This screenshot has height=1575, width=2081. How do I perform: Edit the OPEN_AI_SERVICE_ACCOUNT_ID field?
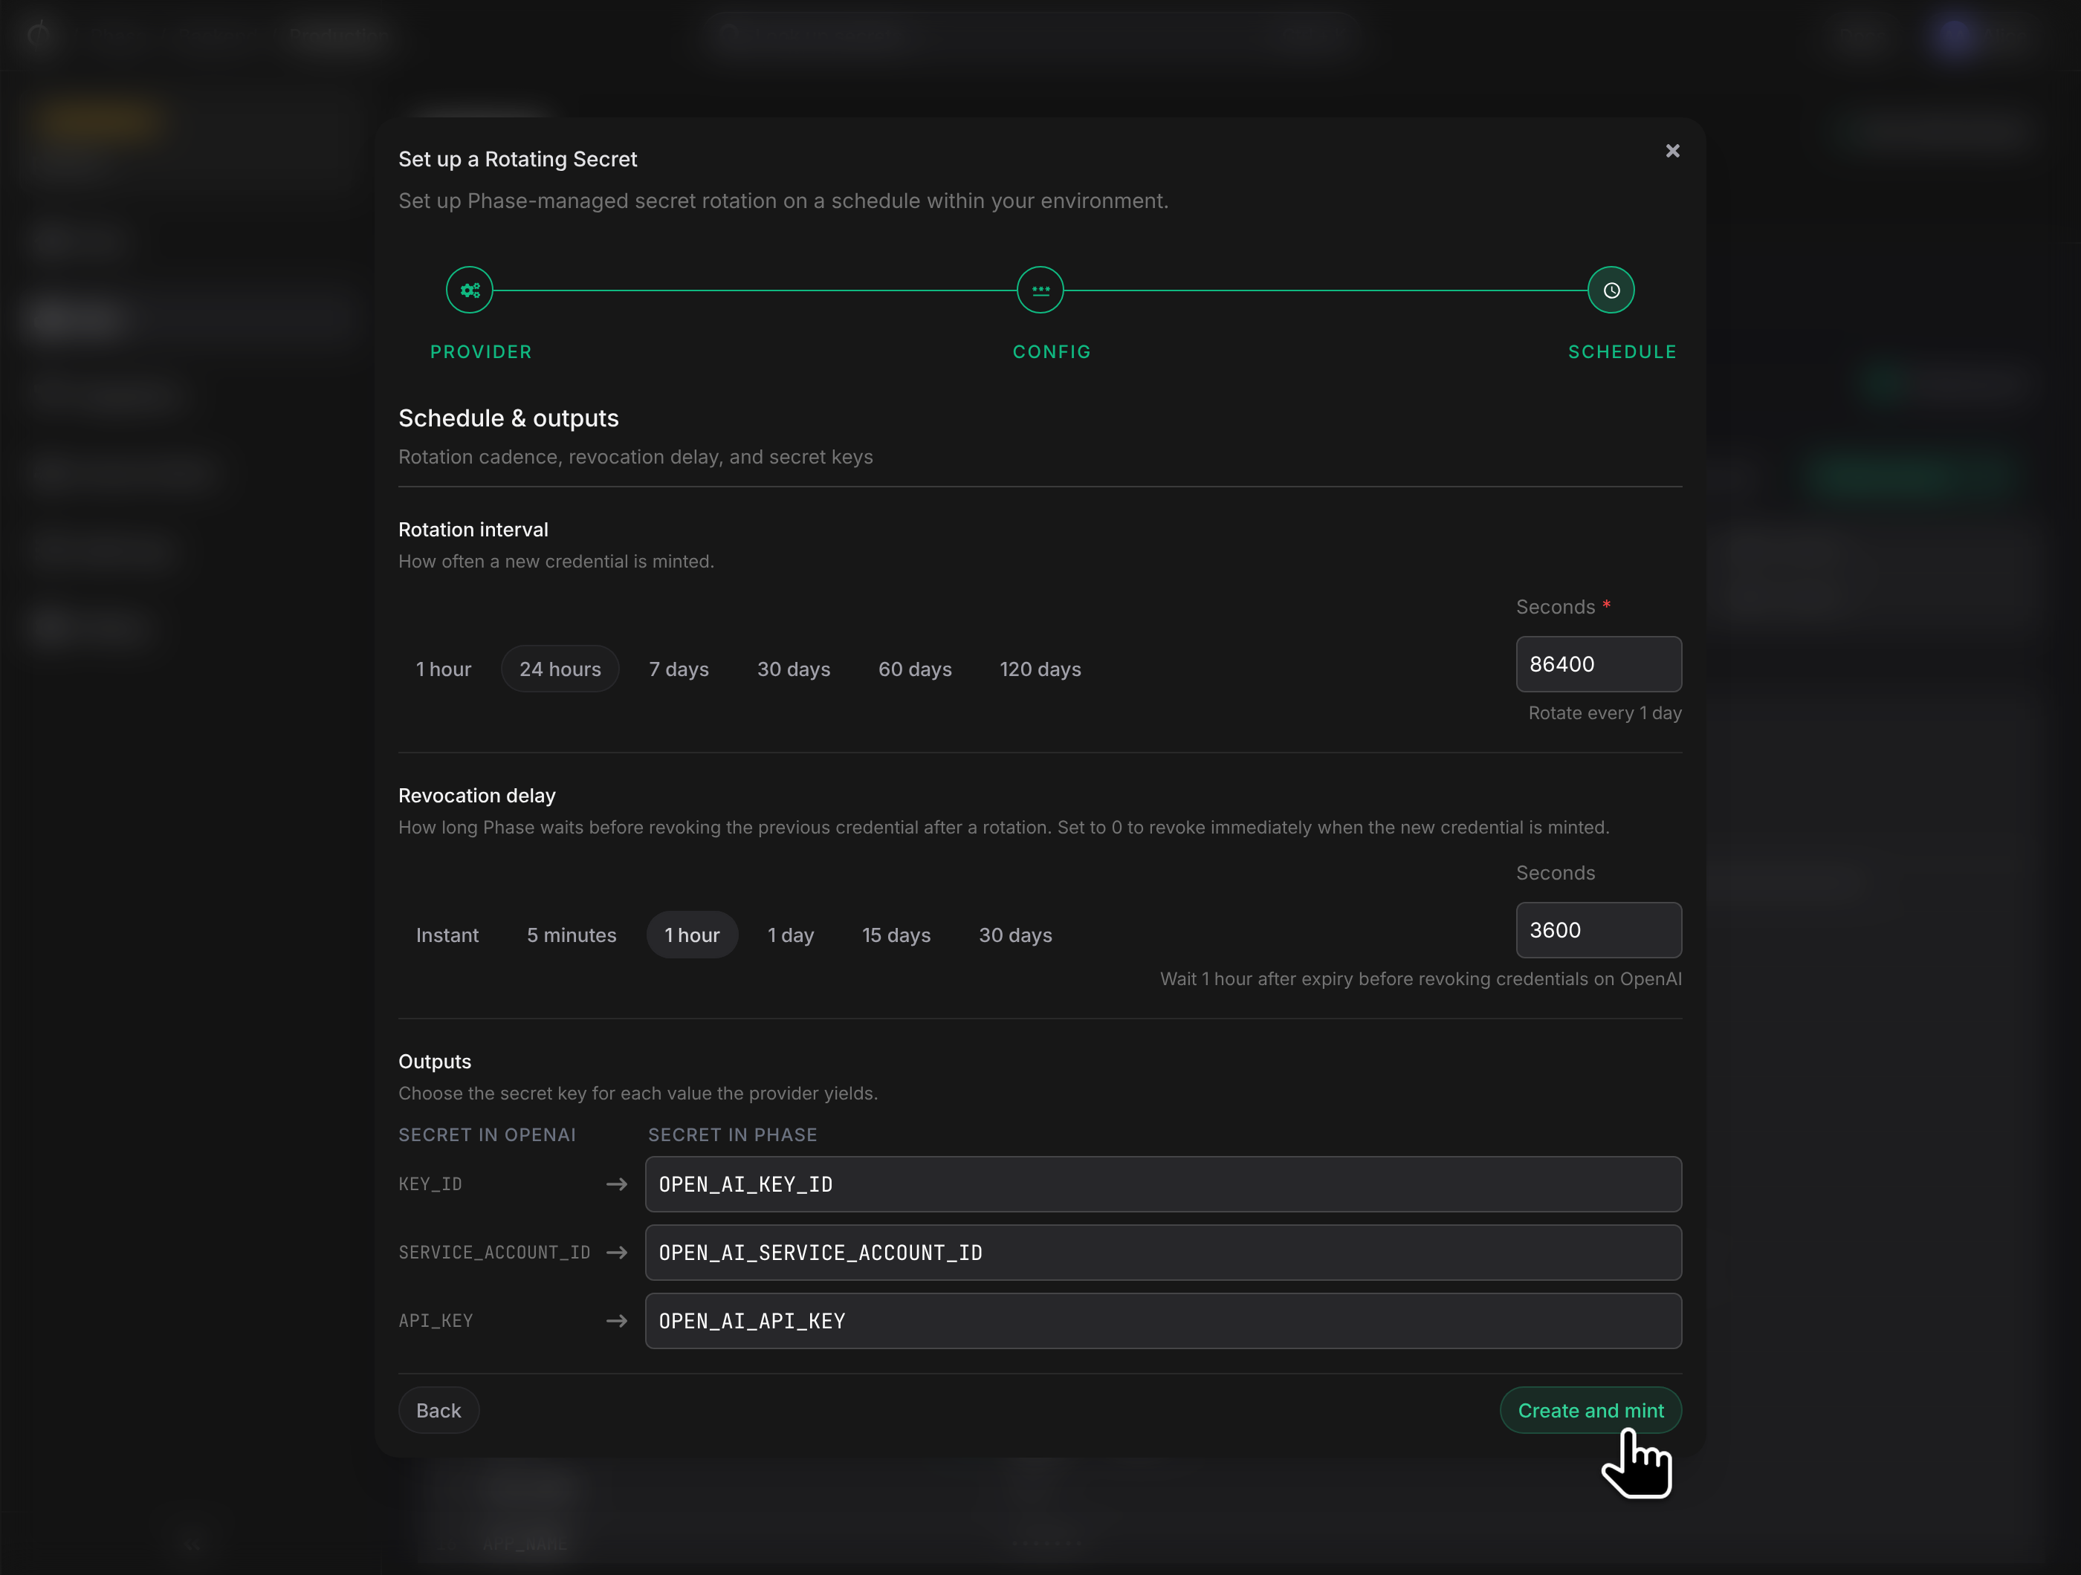click(x=1163, y=1253)
